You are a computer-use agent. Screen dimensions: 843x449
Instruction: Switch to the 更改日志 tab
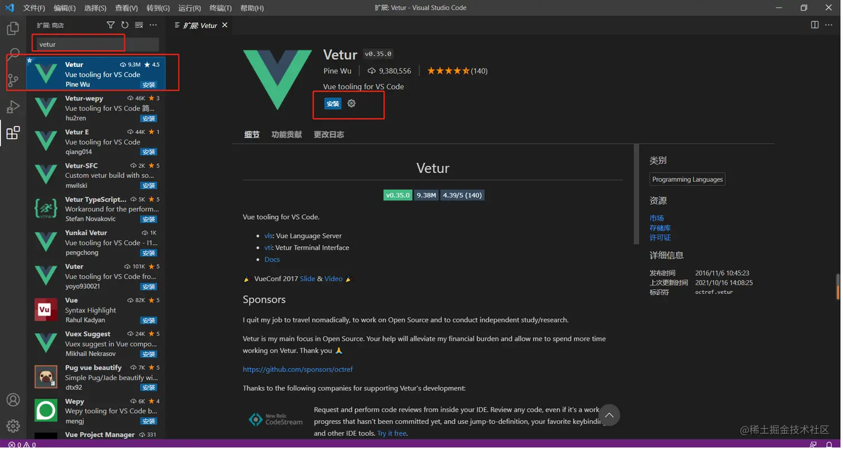pyautogui.click(x=329, y=134)
